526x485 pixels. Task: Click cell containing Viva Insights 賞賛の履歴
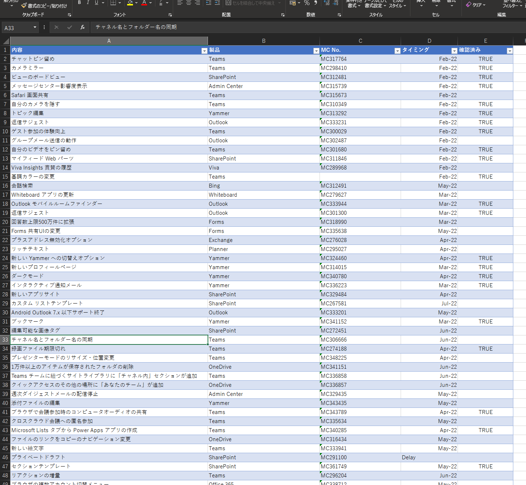pos(109,168)
